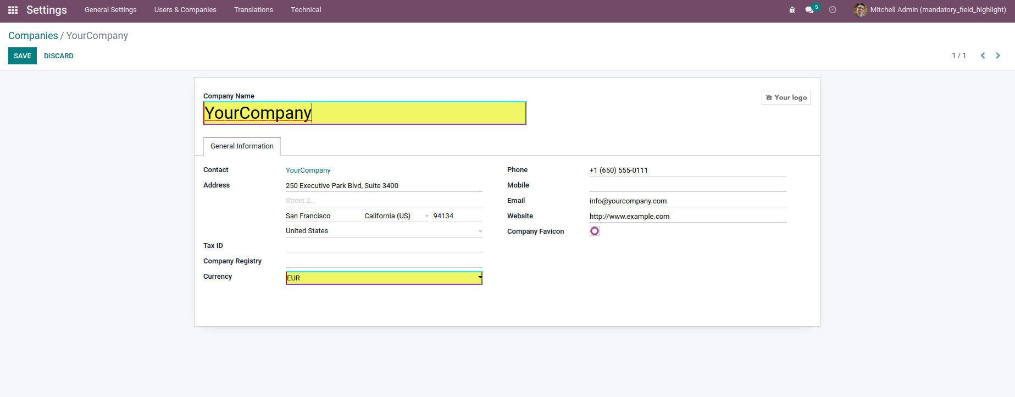Follow the YourCompany contact link
The height and width of the screenshot is (397, 1015).
[308, 170]
